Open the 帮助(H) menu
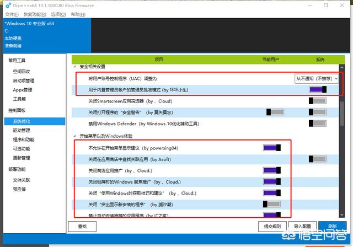The image size is (353, 247). click(78, 14)
